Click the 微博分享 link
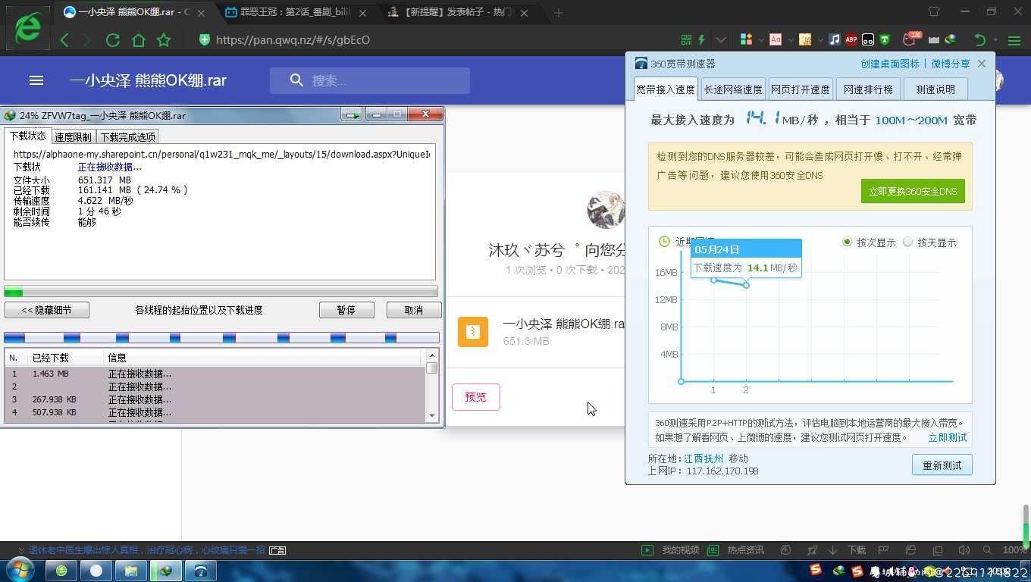 [951, 64]
